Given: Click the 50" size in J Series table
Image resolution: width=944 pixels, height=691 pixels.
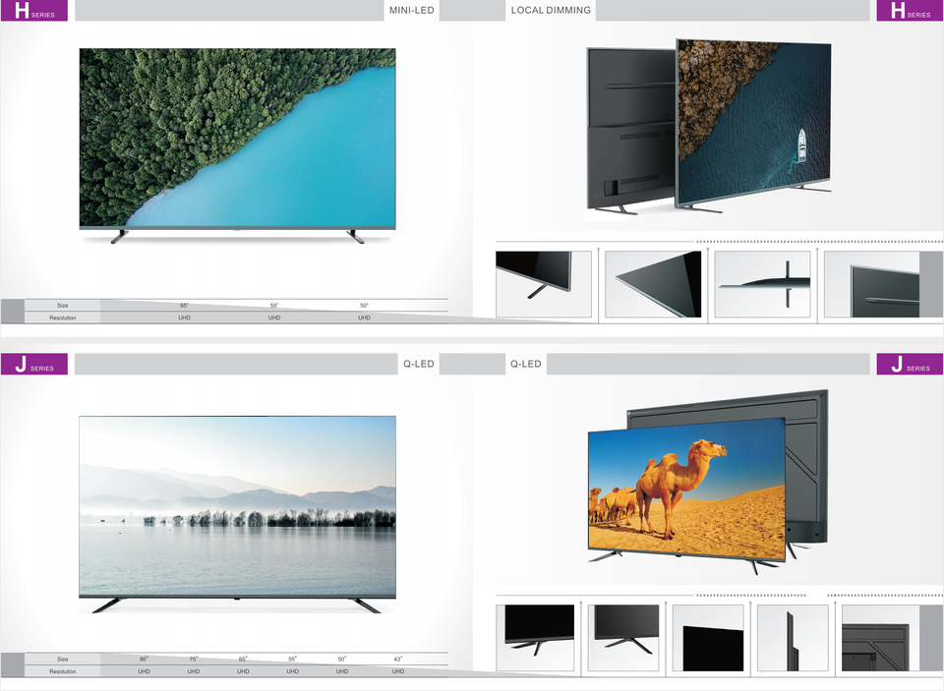Looking at the screenshot, I should pos(342,660).
